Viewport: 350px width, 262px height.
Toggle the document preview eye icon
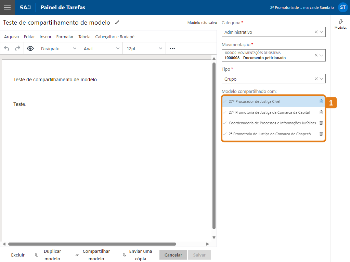coord(30,48)
